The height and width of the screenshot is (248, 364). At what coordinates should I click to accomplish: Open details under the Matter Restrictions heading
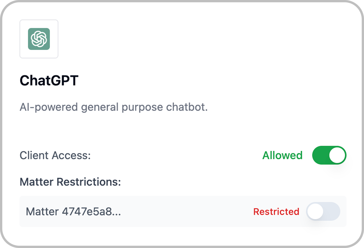point(70,182)
